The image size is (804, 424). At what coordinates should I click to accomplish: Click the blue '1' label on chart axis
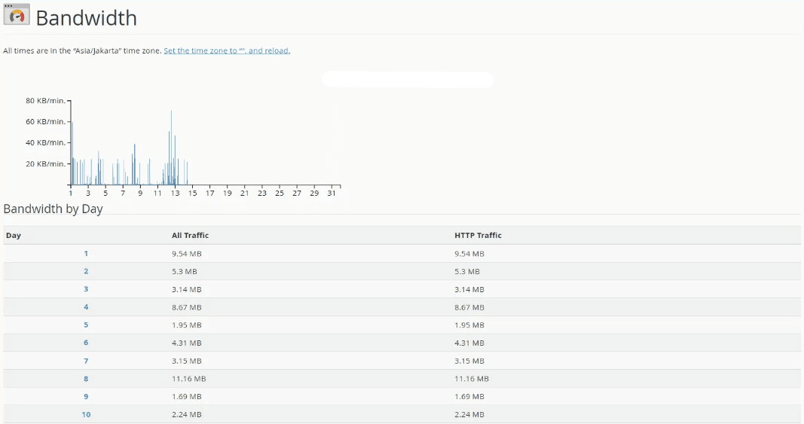click(70, 194)
